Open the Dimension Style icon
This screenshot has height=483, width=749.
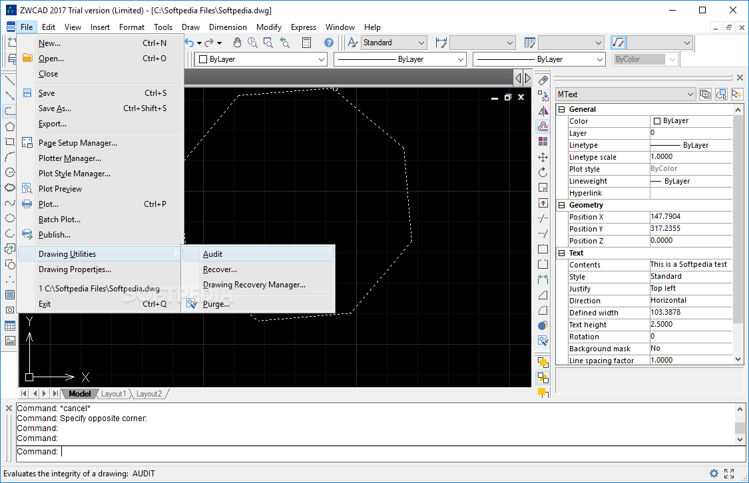tap(441, 43)
